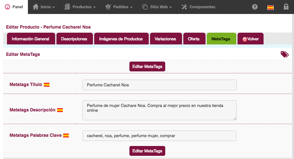Switch to Descripciones tab

click(75, 39)
